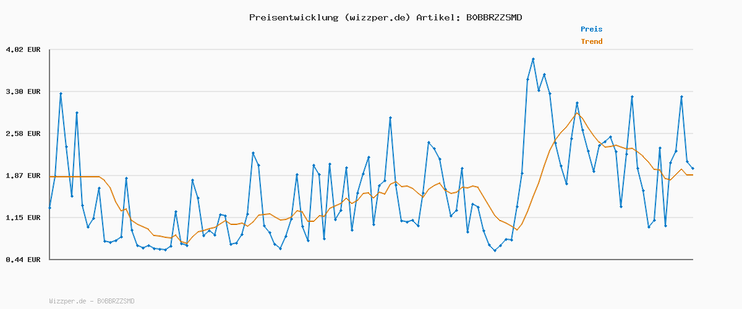Click the flat starting segment of the trend line
Viewport: 742px width, 309px height.
tap(74, 177)
